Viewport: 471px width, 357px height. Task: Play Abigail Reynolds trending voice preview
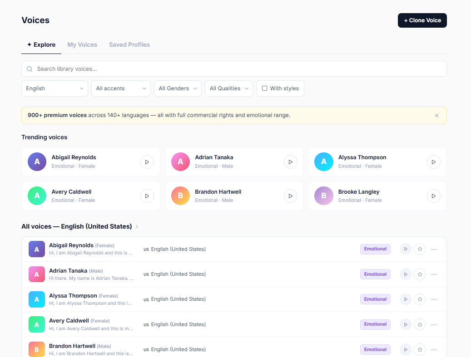[x=147, y=162]
